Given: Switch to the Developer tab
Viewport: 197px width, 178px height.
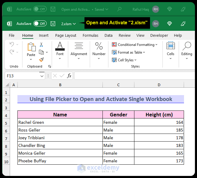Looking at the screenshot, I should tap(159, 36).
